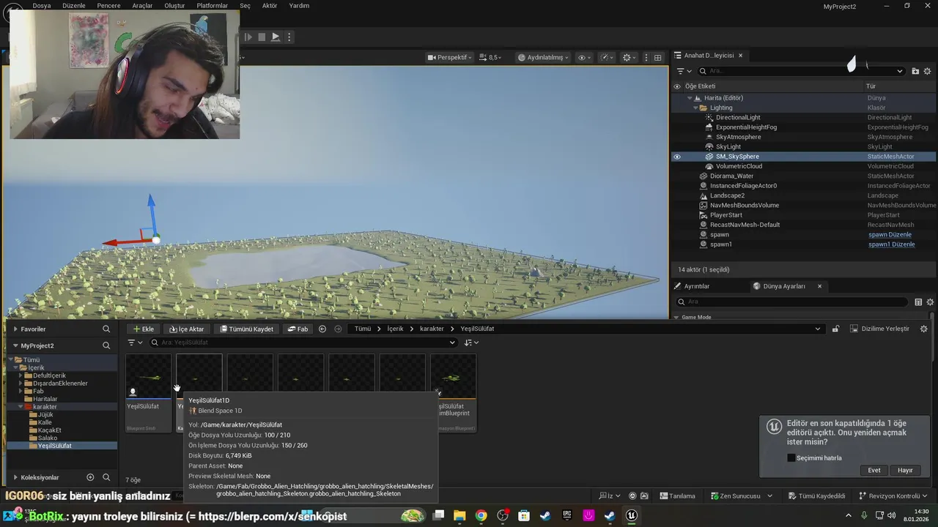Click Dizilime Yerleştir dock button
This screenshot has width=938, height=527.
click(879, 329)
